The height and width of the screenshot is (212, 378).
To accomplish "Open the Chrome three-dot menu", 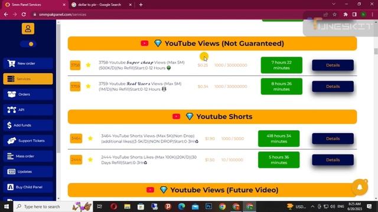I will [373, 14].
